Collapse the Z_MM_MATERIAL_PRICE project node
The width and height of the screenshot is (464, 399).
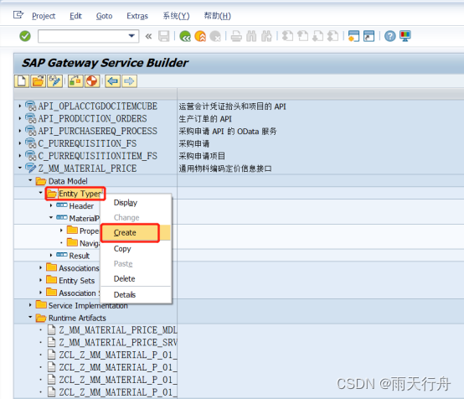(x=20, y=168)
